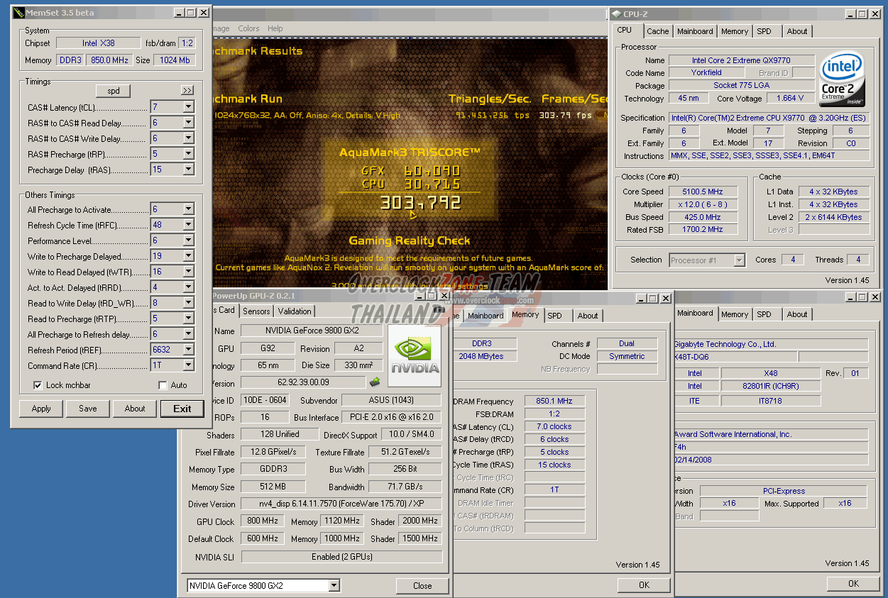The height and width of the screenshot is (598, 888).
Task: Click the Exit button in MemSet
Action: (x=182, y=409)
